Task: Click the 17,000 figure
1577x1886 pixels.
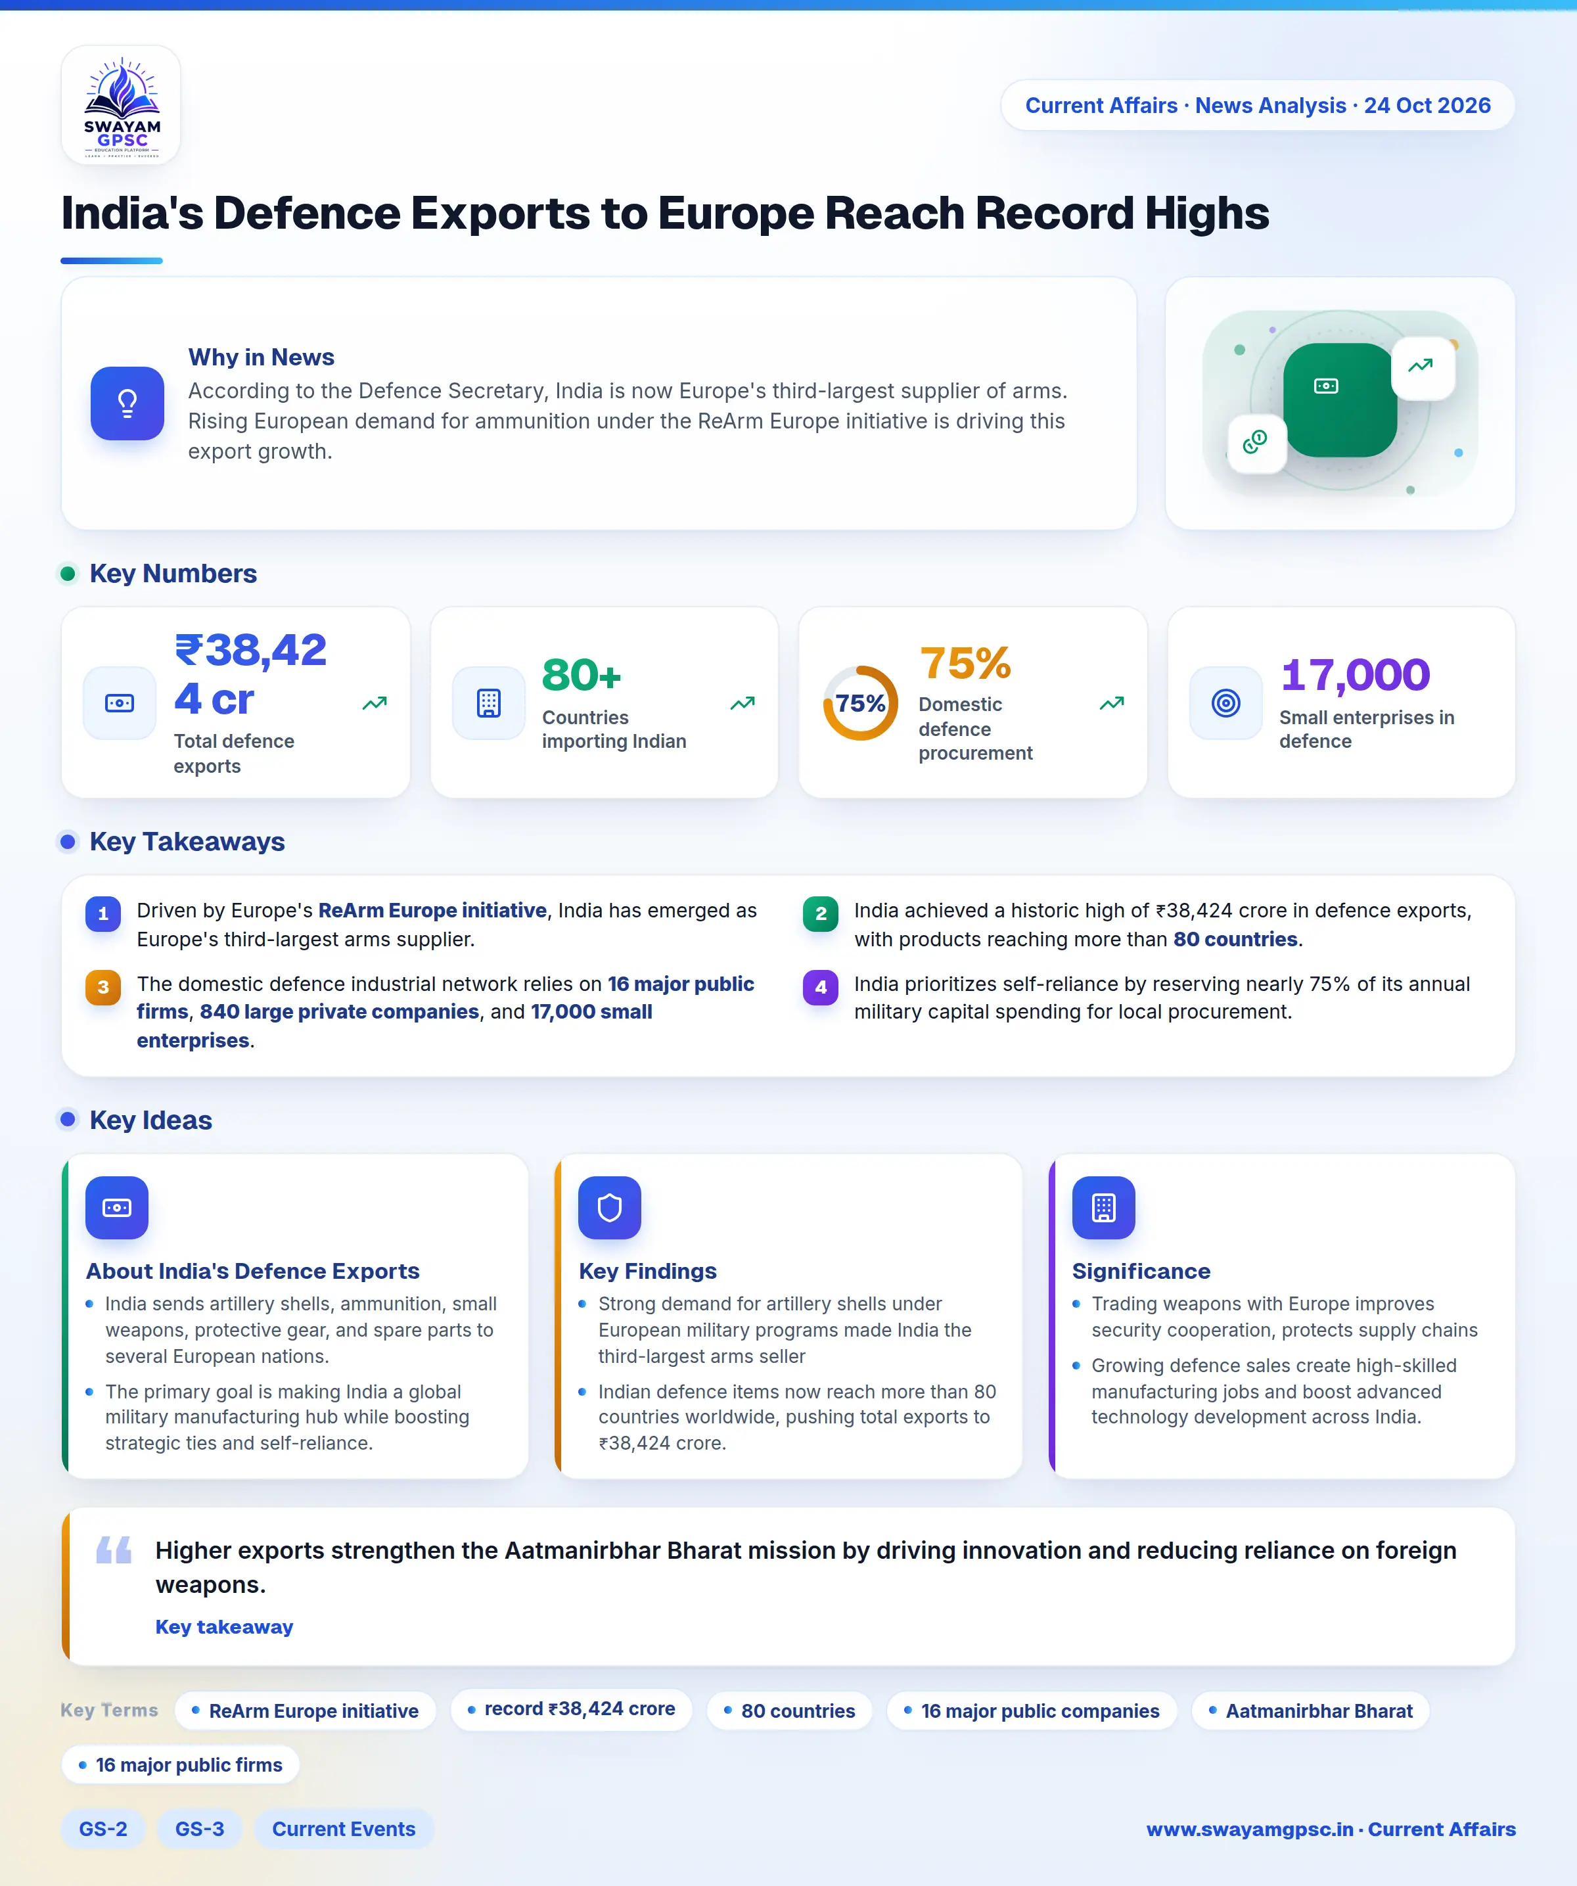Action: pyautogui.click(x=1355, y=674)
